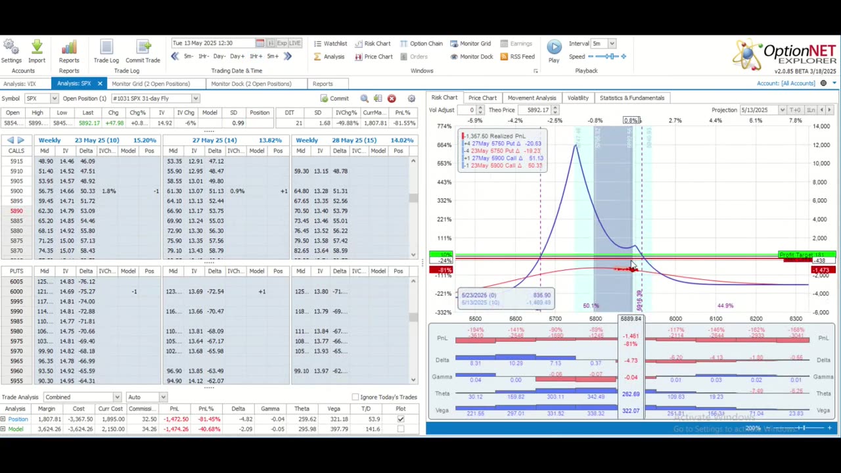
Task: Click the Day- time step button
Action: point(219,56)
